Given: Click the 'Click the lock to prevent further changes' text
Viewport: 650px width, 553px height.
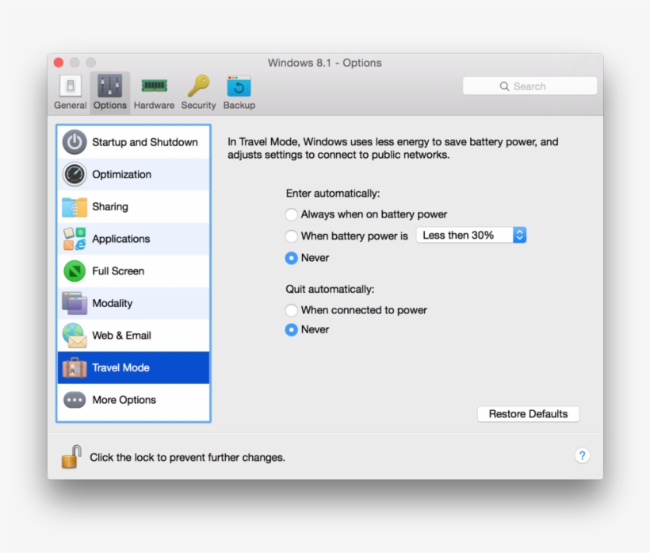Looking at the screenshot, I should [187, 458].
